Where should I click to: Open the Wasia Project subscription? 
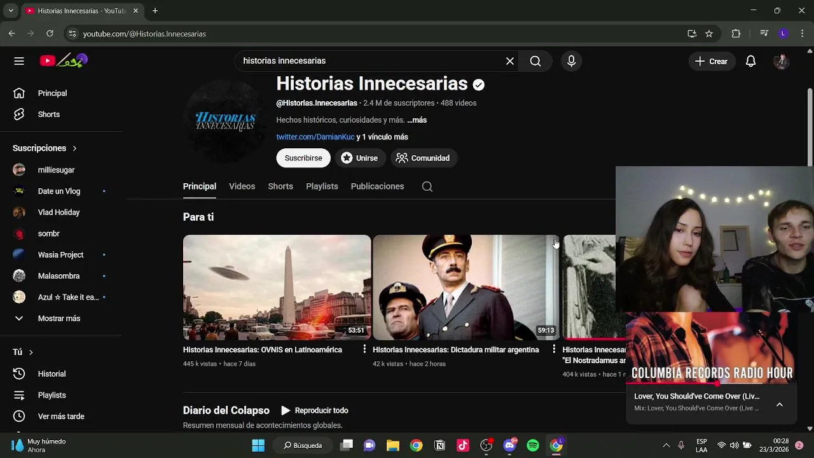tap(61, 255)
